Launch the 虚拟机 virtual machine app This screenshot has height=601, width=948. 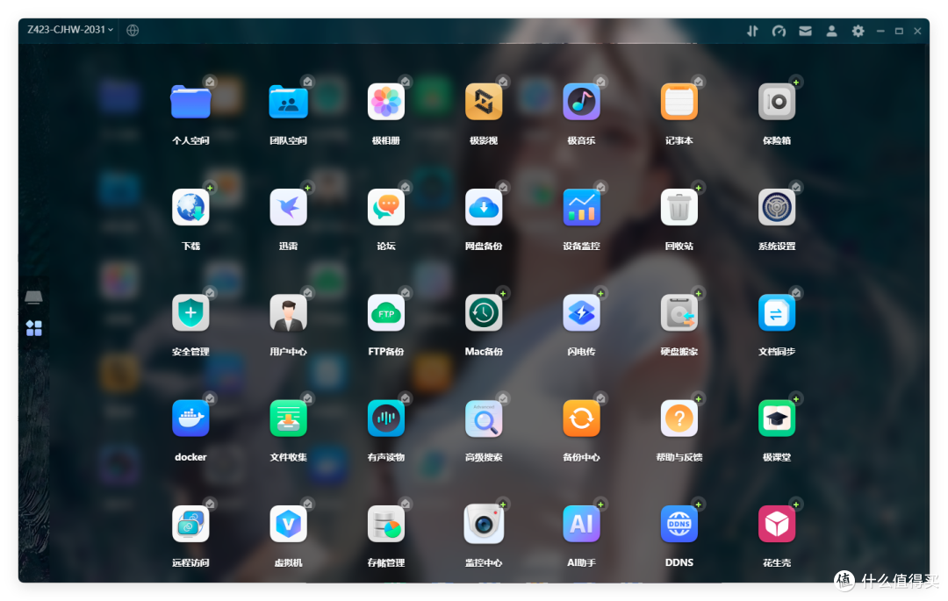pos(289,524)
